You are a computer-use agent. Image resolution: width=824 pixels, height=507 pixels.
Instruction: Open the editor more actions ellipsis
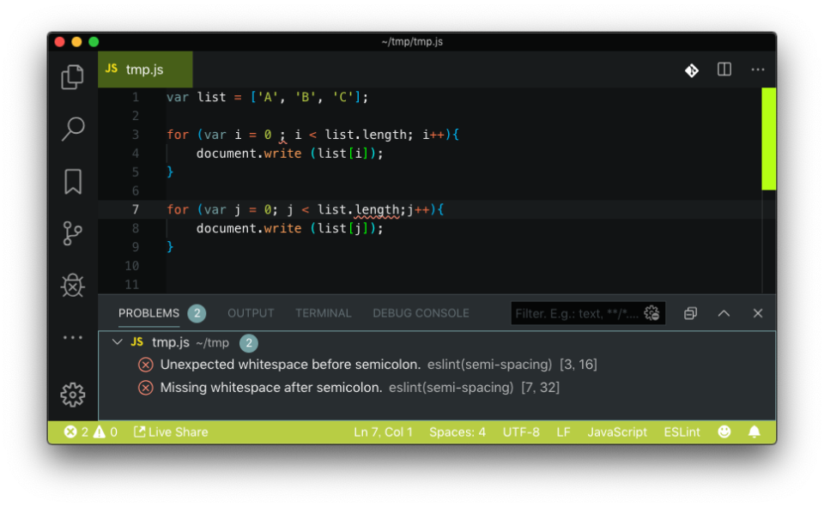point(757,69)
